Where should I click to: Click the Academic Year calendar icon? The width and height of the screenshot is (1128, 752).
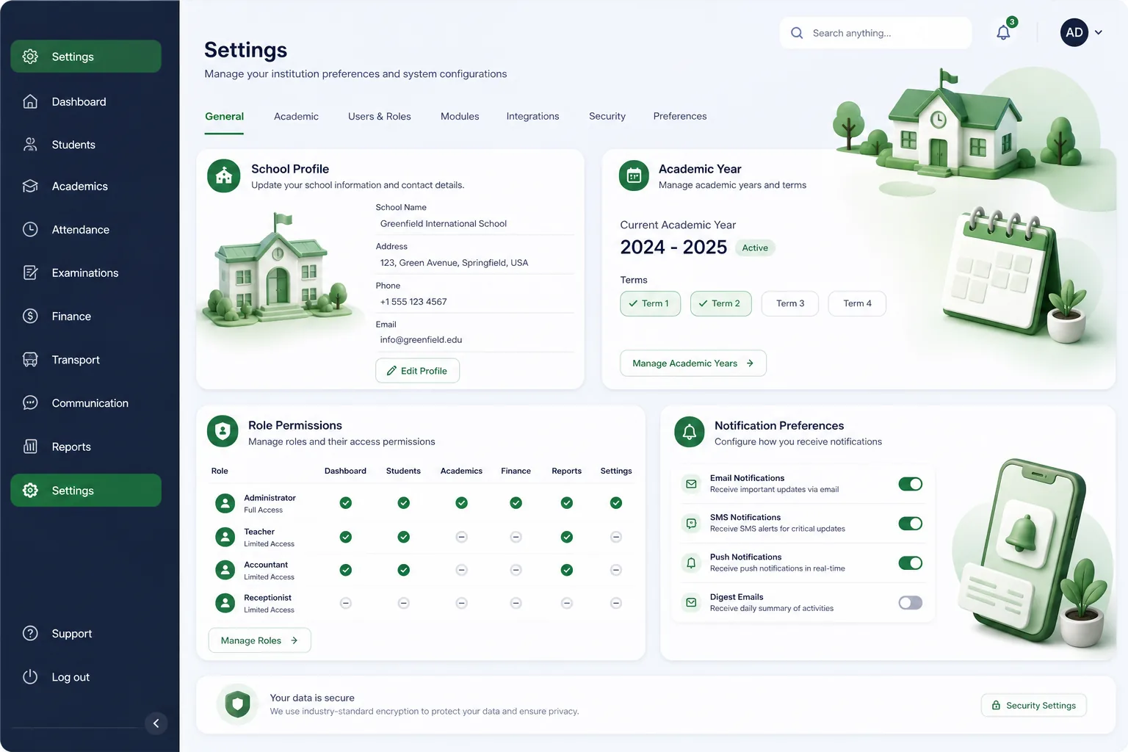[x=634, y=176]
